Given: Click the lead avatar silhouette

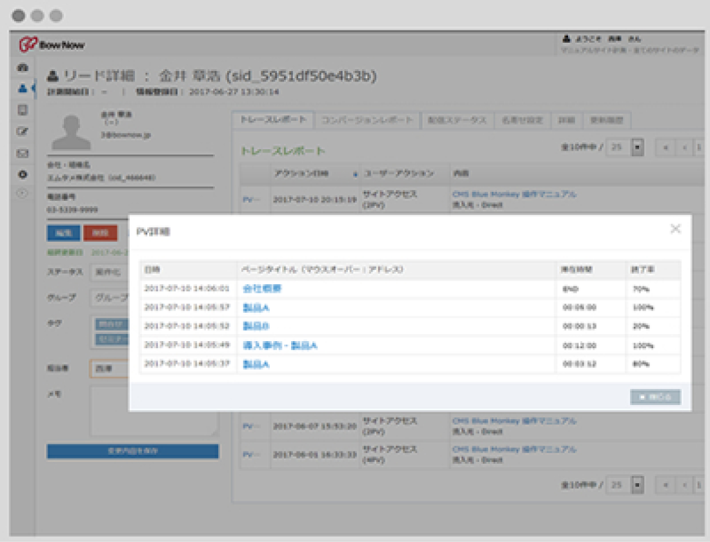Looking at the screenshot, I should (x=71, y=132).
